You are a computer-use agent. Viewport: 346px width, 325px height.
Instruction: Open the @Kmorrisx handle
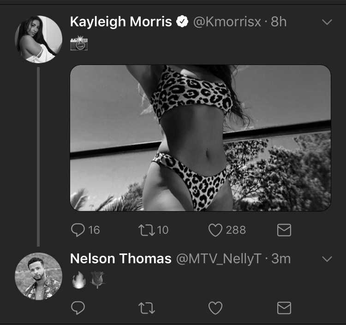[x=227, y=22]
